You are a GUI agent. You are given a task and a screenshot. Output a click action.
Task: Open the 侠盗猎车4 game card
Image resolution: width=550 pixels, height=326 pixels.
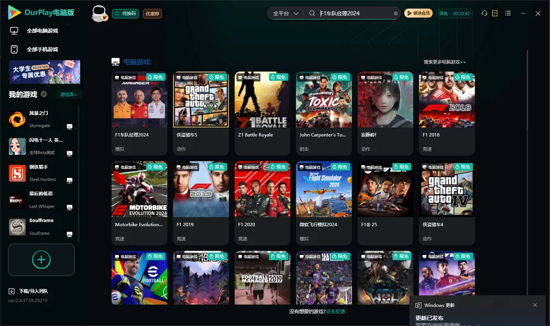447,203
